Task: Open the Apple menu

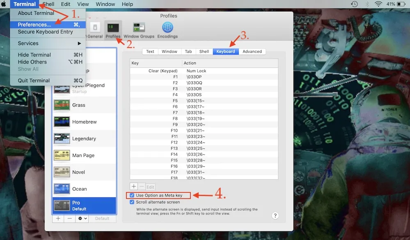Action: click(x=4, y=4)
